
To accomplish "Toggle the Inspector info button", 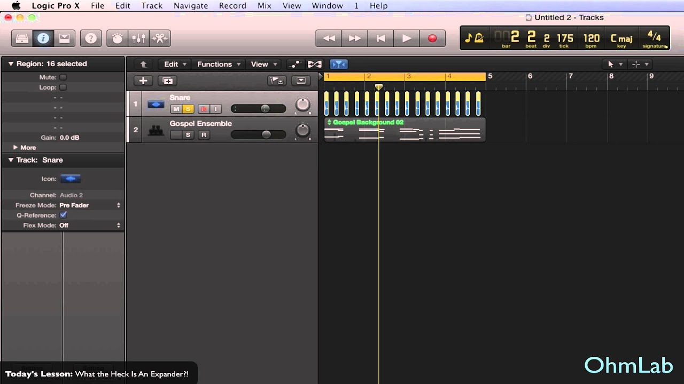I will pos(43,38).
